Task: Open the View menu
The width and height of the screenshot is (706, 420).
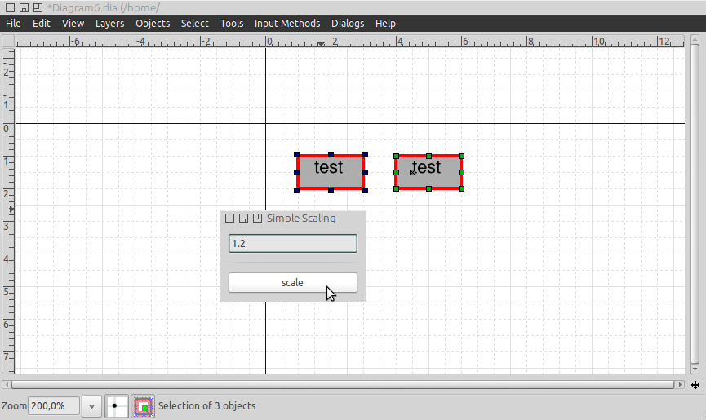Action: (73, 24)
